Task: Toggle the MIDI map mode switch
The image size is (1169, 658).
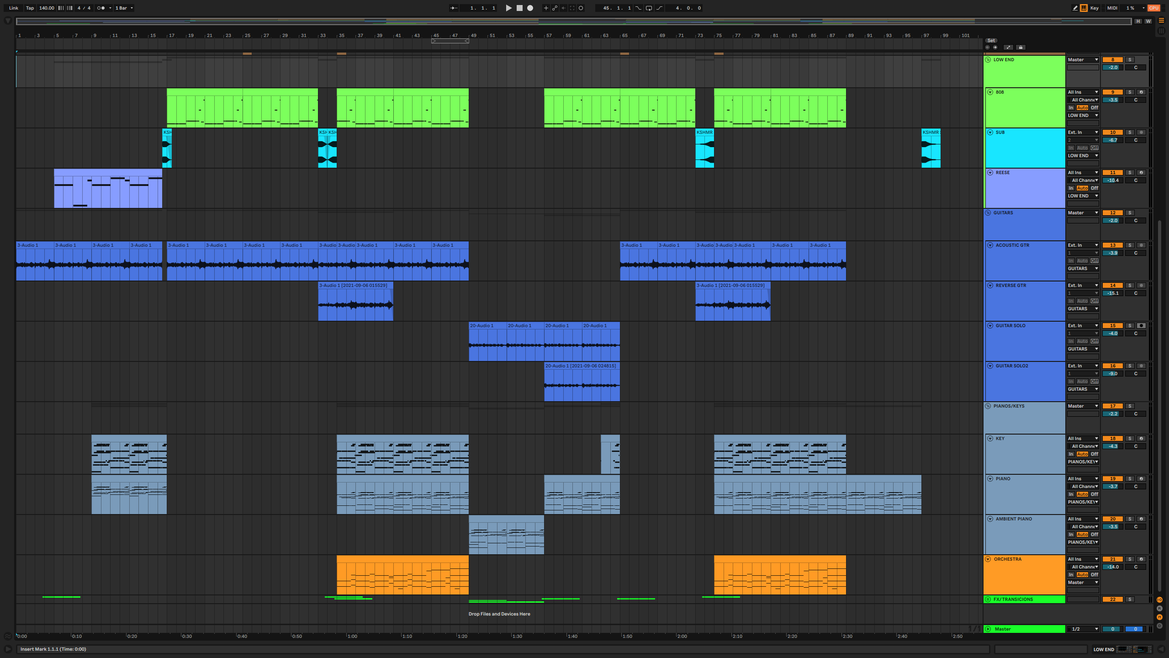Action: (x=1112, y=8)
